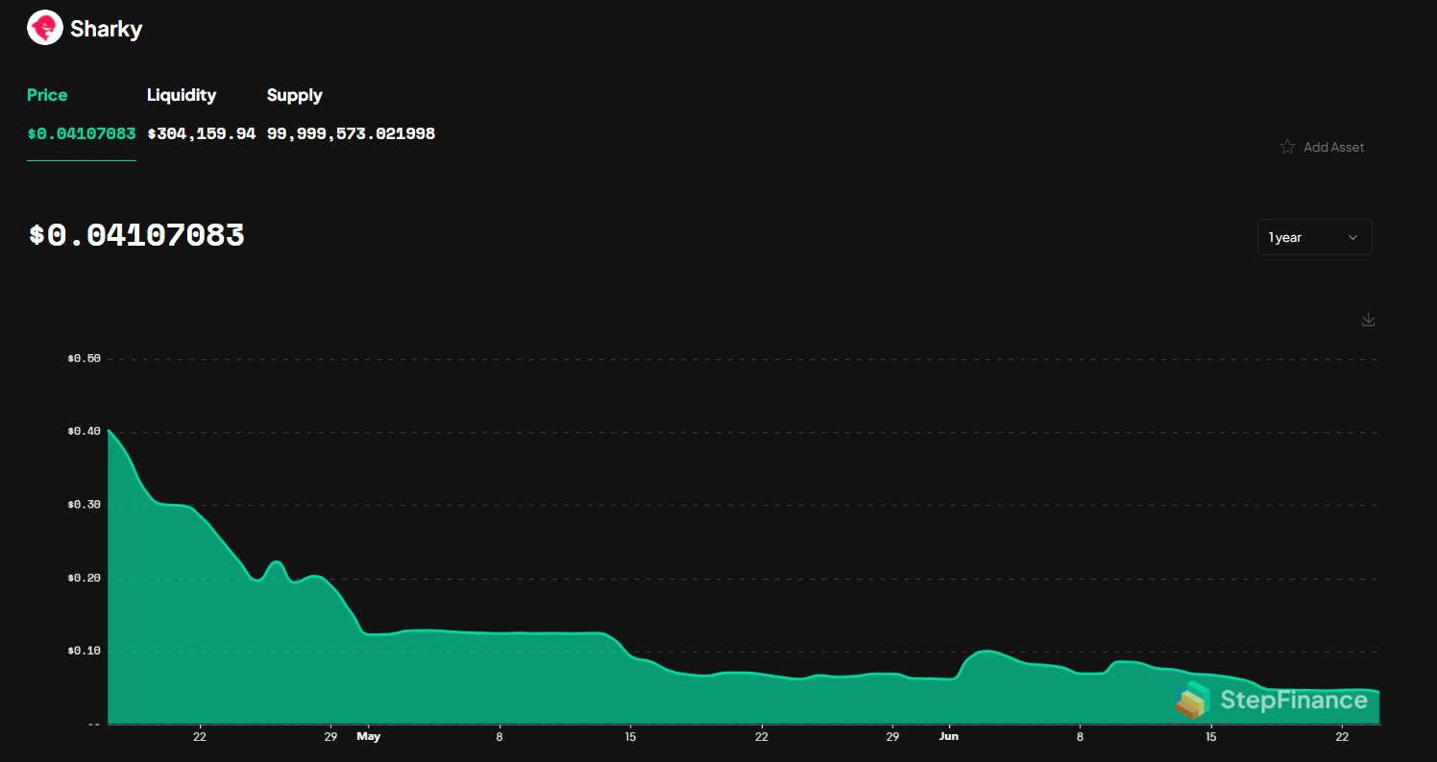Image resolution: width=1437 pixels, height=762 pixels.
Task: Click the $0.04107083 price heading
Action: pyautogui.click(x=134, y=235)
